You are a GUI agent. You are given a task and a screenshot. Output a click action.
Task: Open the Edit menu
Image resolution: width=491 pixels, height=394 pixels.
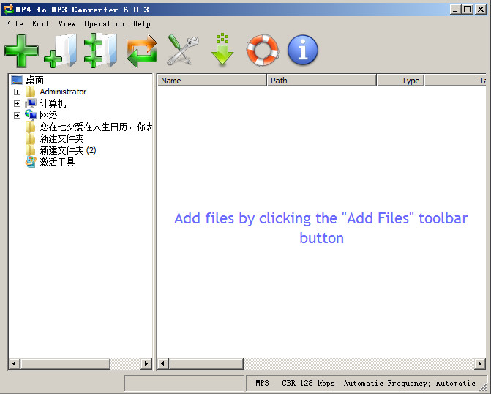point(41,24)
